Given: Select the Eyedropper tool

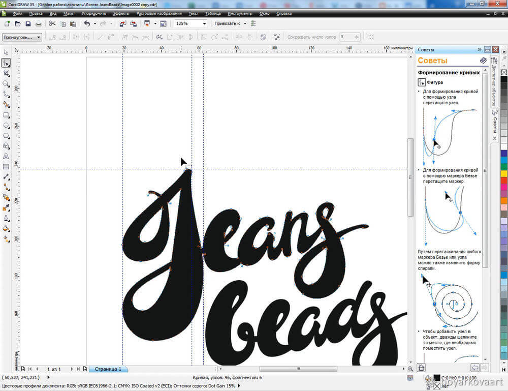Looking at the screenshot, I should tap(6, 208).
